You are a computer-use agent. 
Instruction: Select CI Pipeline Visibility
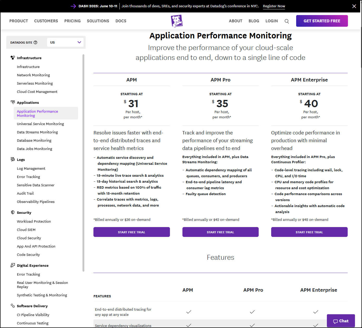pos(33,315)
